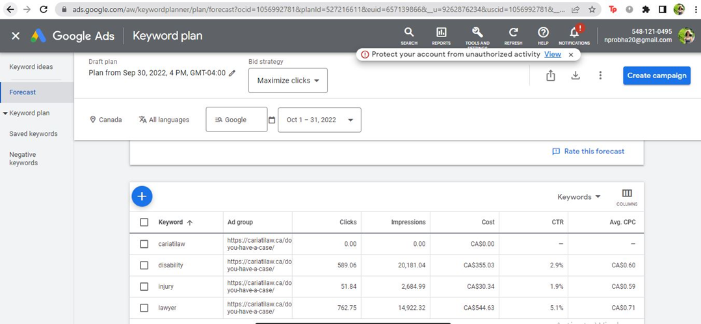
Task: Open Search in the Google Ads header
Action: click(408, 36)
